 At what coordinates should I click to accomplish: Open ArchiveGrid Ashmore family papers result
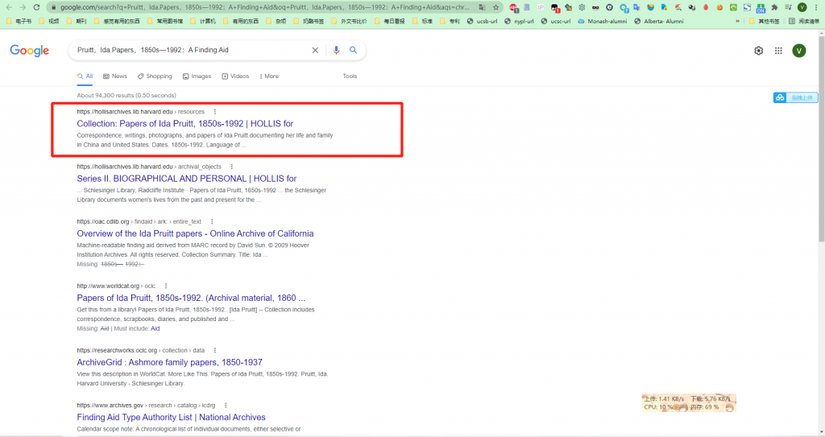pos(169,362)
